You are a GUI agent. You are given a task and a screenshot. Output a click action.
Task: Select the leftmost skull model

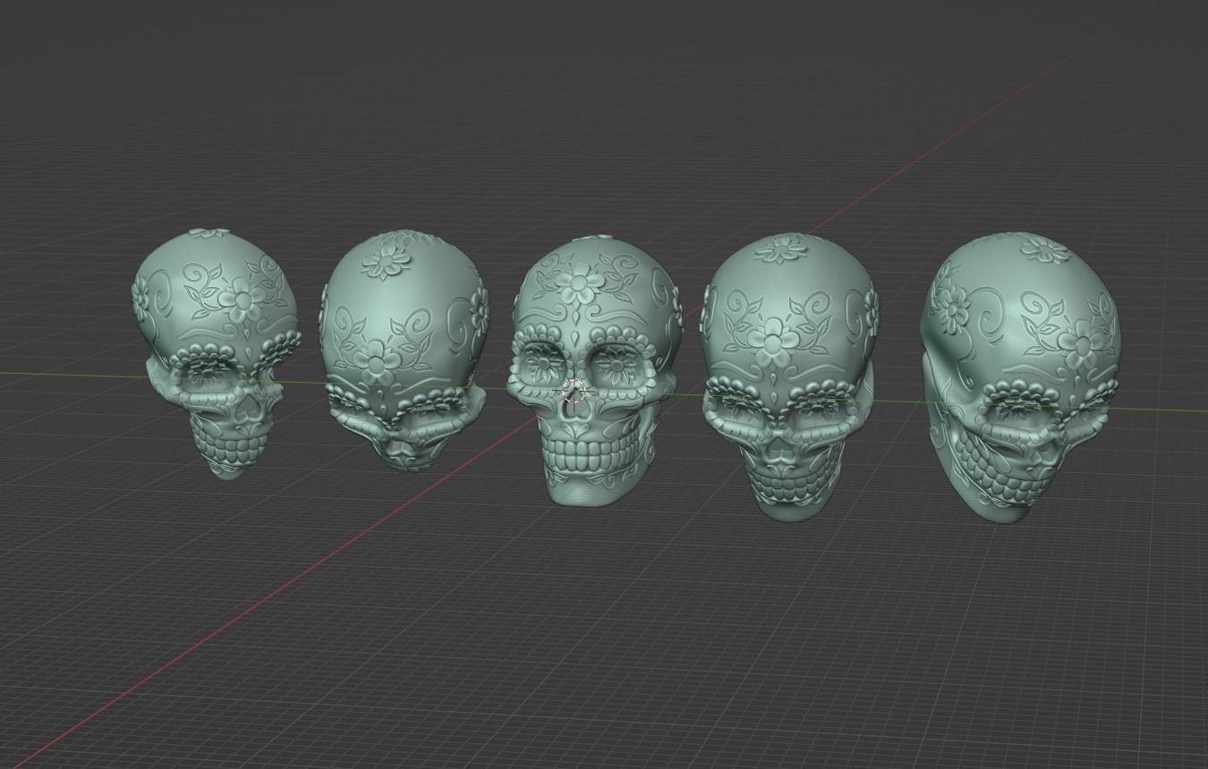click(x=216, y=353)
